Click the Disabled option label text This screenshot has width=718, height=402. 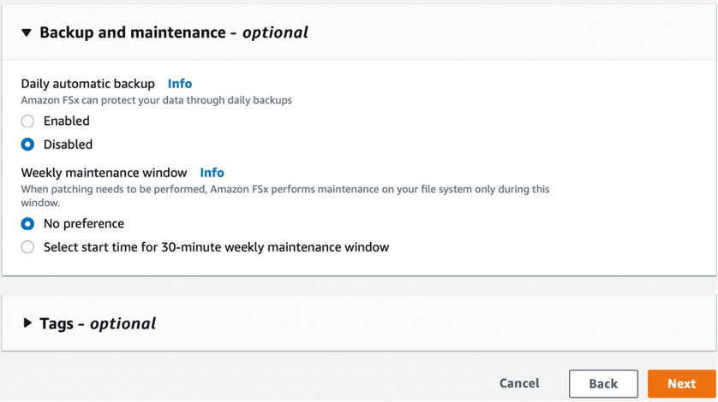point(68,145)
